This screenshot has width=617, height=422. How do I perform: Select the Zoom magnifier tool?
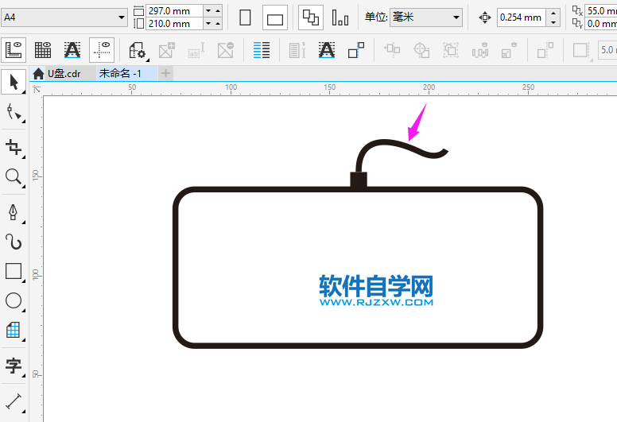pos(14,176)
